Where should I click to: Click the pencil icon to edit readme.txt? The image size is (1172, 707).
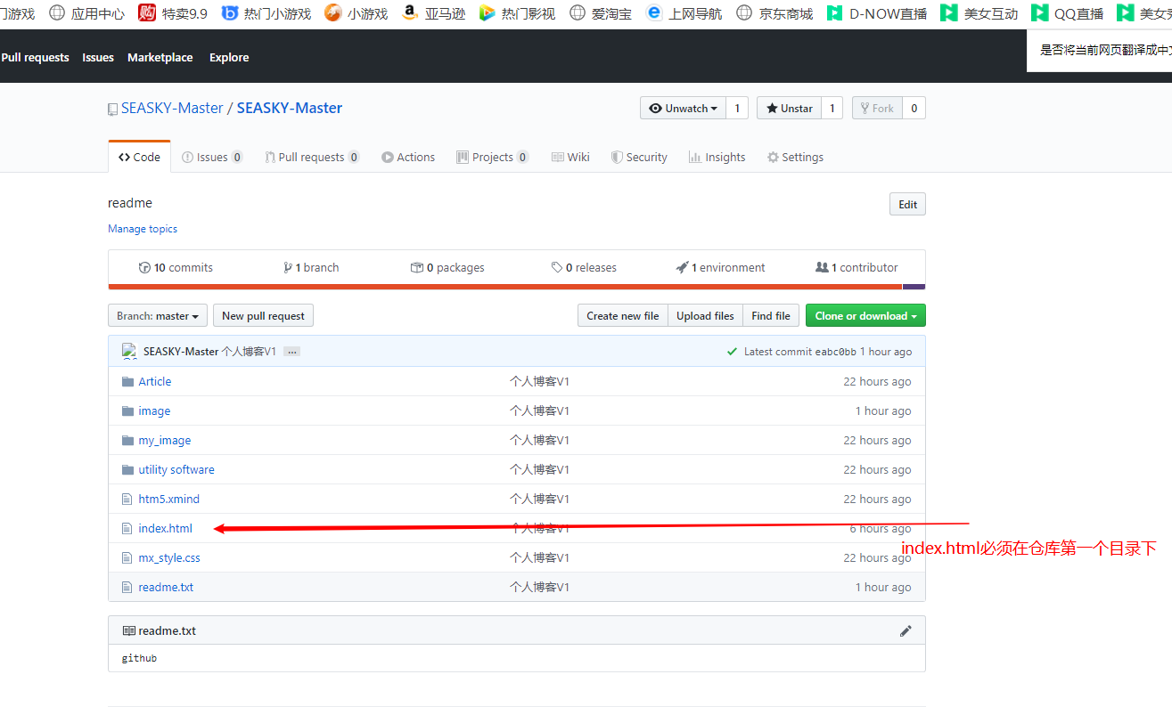(906, 630)
